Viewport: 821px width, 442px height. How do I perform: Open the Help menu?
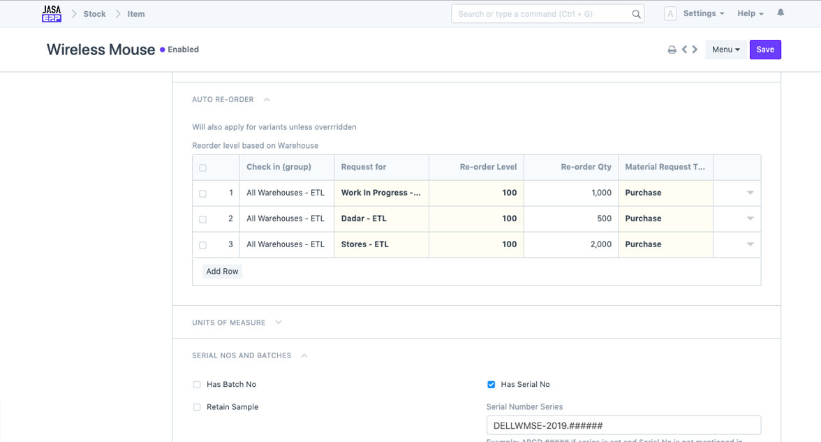click(x=750, y=14)
